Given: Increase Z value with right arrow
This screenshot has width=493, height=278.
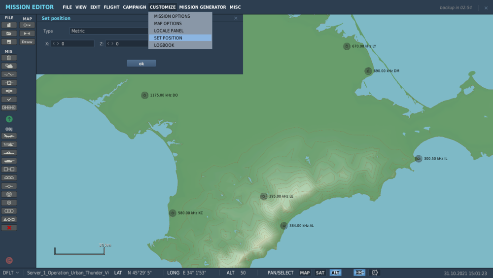Looking at the screenshot, I should (112, 43).
